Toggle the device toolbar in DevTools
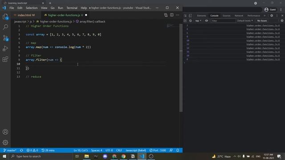Screen dimensions: 285x160 pyautogui.click(x=190, y=16)
